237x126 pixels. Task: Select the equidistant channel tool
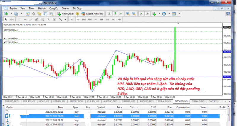click(37, 19)
